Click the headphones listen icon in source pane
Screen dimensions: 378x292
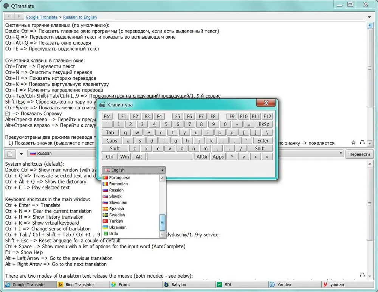coord(362,143)
